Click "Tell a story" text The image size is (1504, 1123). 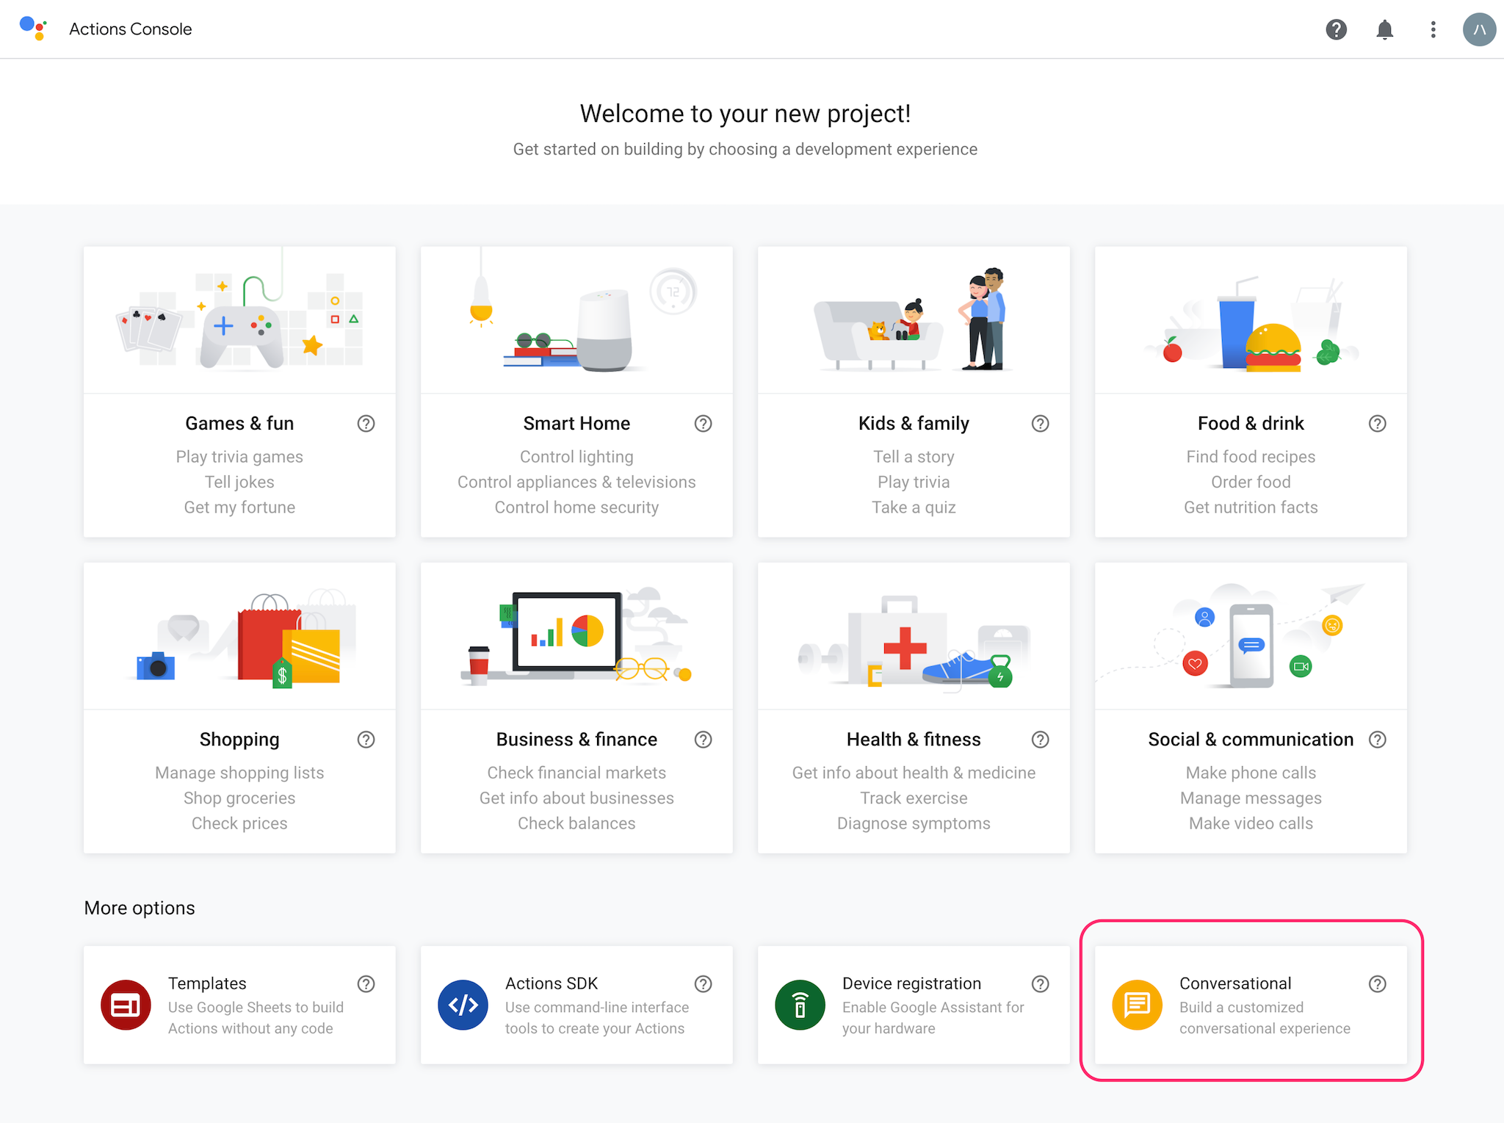pyautogui.click(x=914, y=457)
